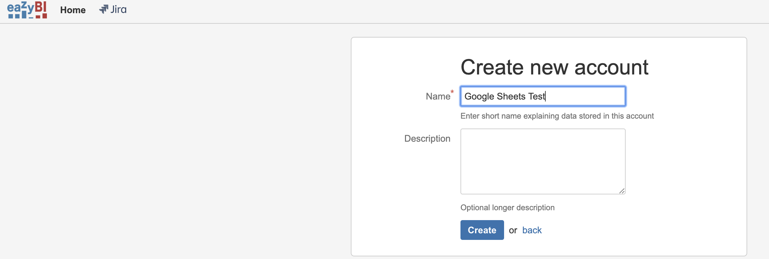Place cursor on 'Google' in Name field

coord(479,96)
